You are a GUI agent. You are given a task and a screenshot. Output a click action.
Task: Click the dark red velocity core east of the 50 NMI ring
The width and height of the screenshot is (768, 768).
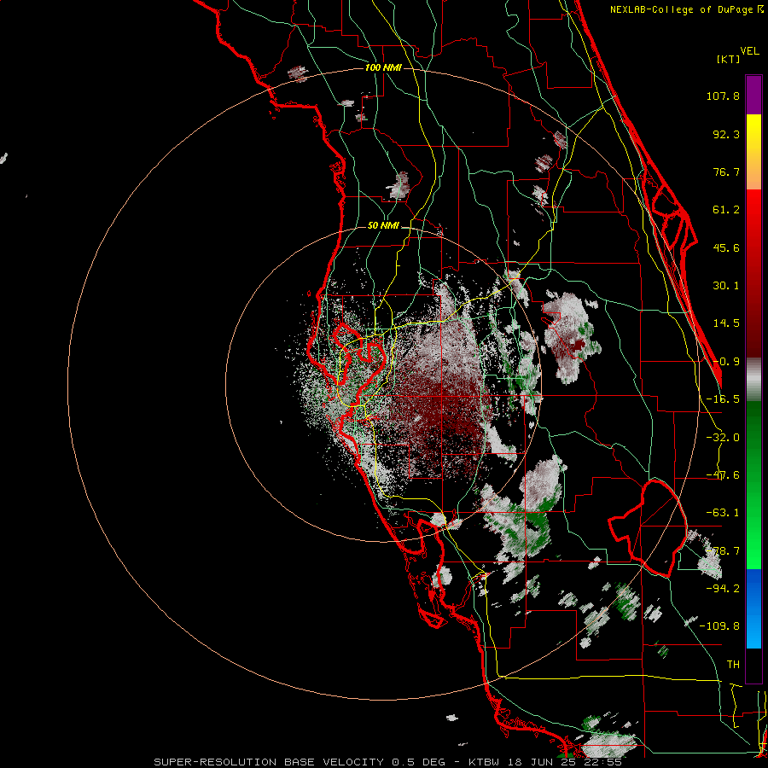click(x=579, y=346)
